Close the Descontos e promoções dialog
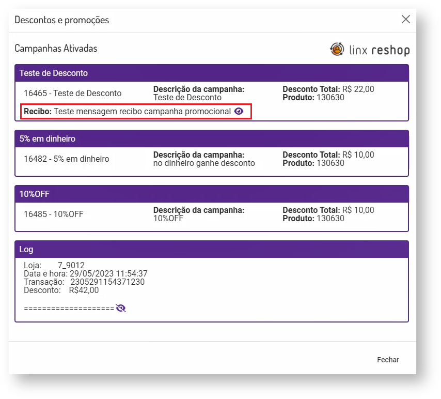The image size is (441, 399). [405, 20]
